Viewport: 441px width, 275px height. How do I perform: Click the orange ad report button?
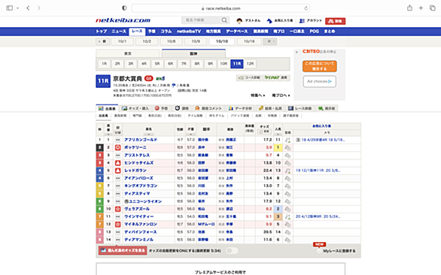320,66
